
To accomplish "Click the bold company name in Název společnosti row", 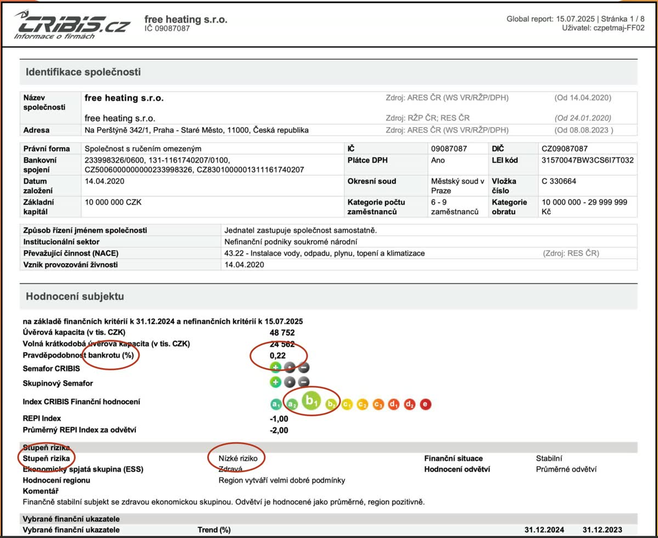I will coord(124,98).
